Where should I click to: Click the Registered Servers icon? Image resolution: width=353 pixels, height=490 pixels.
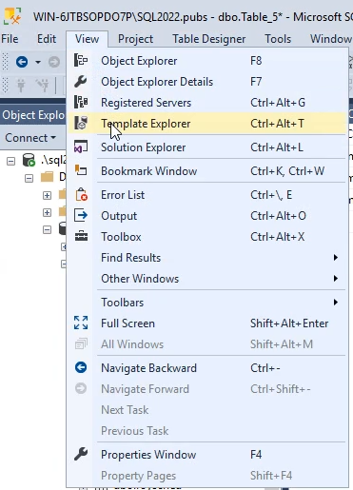coord(81,102)
